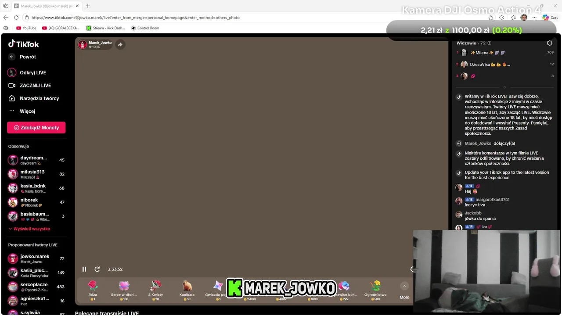
Task: Open kasia_pluc suggested live creator
Action: [36, 273]
